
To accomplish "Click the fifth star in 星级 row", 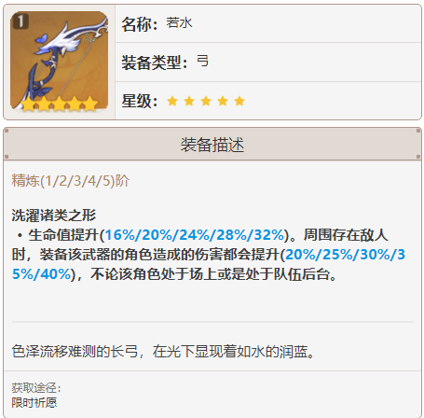I will [x=239, y=101].
